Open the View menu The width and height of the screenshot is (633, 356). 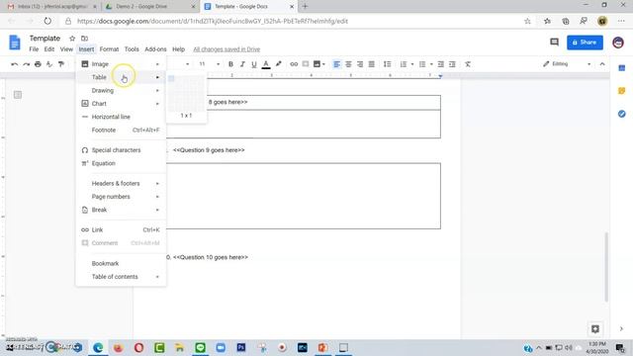click(x=66, y=49)
